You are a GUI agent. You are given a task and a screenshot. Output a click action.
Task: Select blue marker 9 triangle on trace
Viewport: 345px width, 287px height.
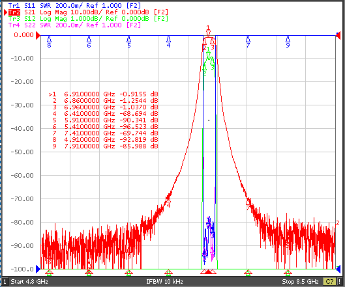coord(288,39)
